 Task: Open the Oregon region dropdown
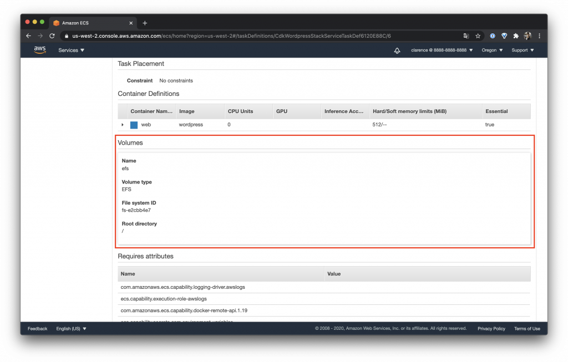point(493,50)
